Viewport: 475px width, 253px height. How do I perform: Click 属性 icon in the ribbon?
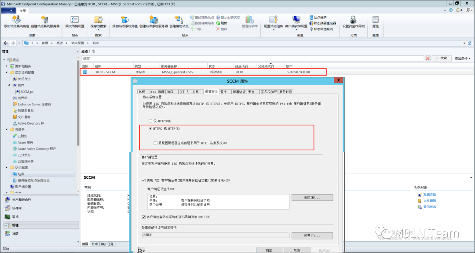click(x=375, y=20)
